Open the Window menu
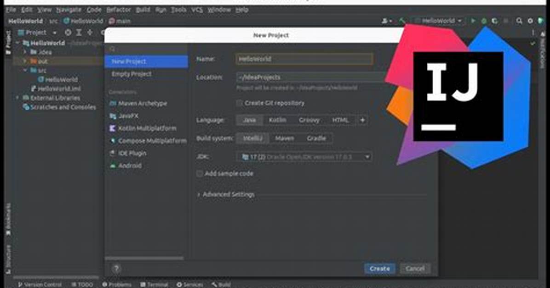 219,10
